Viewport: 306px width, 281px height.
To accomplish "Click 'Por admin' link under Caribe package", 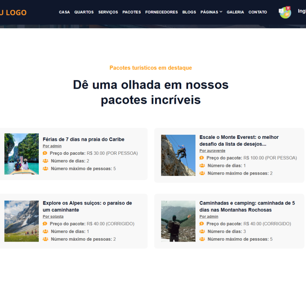I will 52,146.
